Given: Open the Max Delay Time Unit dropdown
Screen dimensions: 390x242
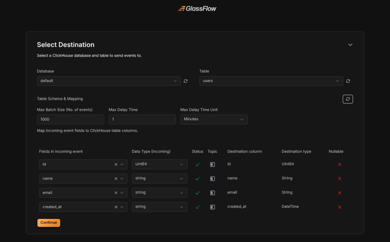Looking at the screenshot, I should pyautogui.click(x=214, y=119).
